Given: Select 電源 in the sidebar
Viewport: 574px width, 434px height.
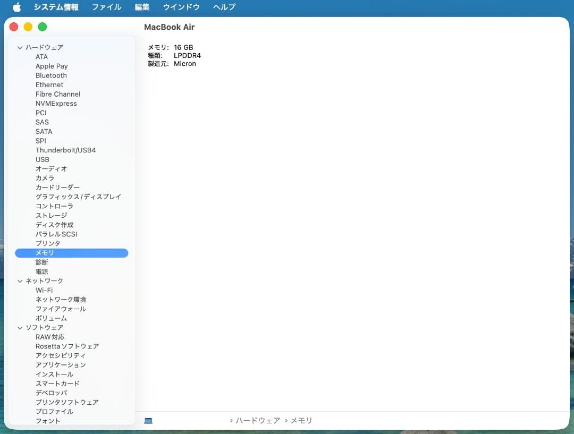Looking at the screenshot, I should (41, 271).
